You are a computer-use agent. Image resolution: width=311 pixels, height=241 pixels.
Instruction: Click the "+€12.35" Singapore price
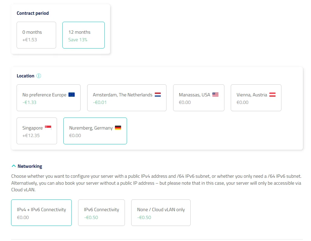coord(31,136)
